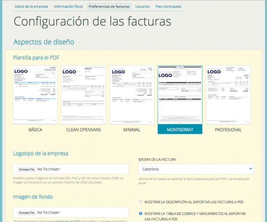Uncheck the cobros y vencimientos table option

tap(140, 213)
